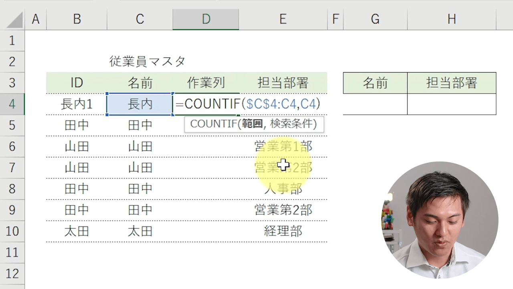Click 太田 in column C row 10
Image resolution: width=513 pixels, height=289 pixels.
(140, 231)
